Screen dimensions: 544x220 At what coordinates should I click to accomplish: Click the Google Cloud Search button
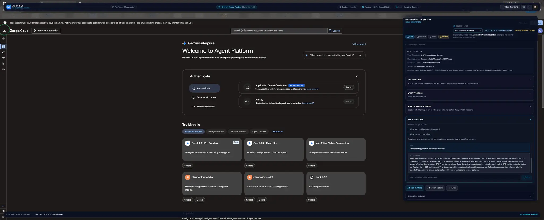click(x=334, y=31)
